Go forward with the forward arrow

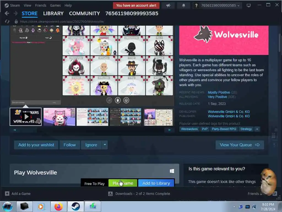(16, 13)
